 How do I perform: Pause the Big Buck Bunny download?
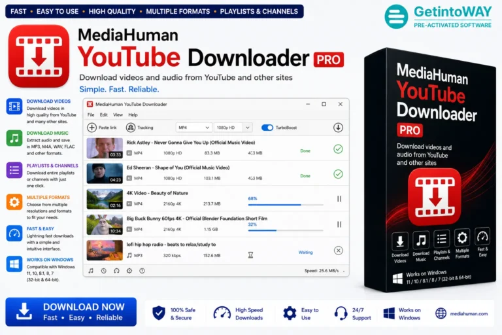tap(339, 224)
